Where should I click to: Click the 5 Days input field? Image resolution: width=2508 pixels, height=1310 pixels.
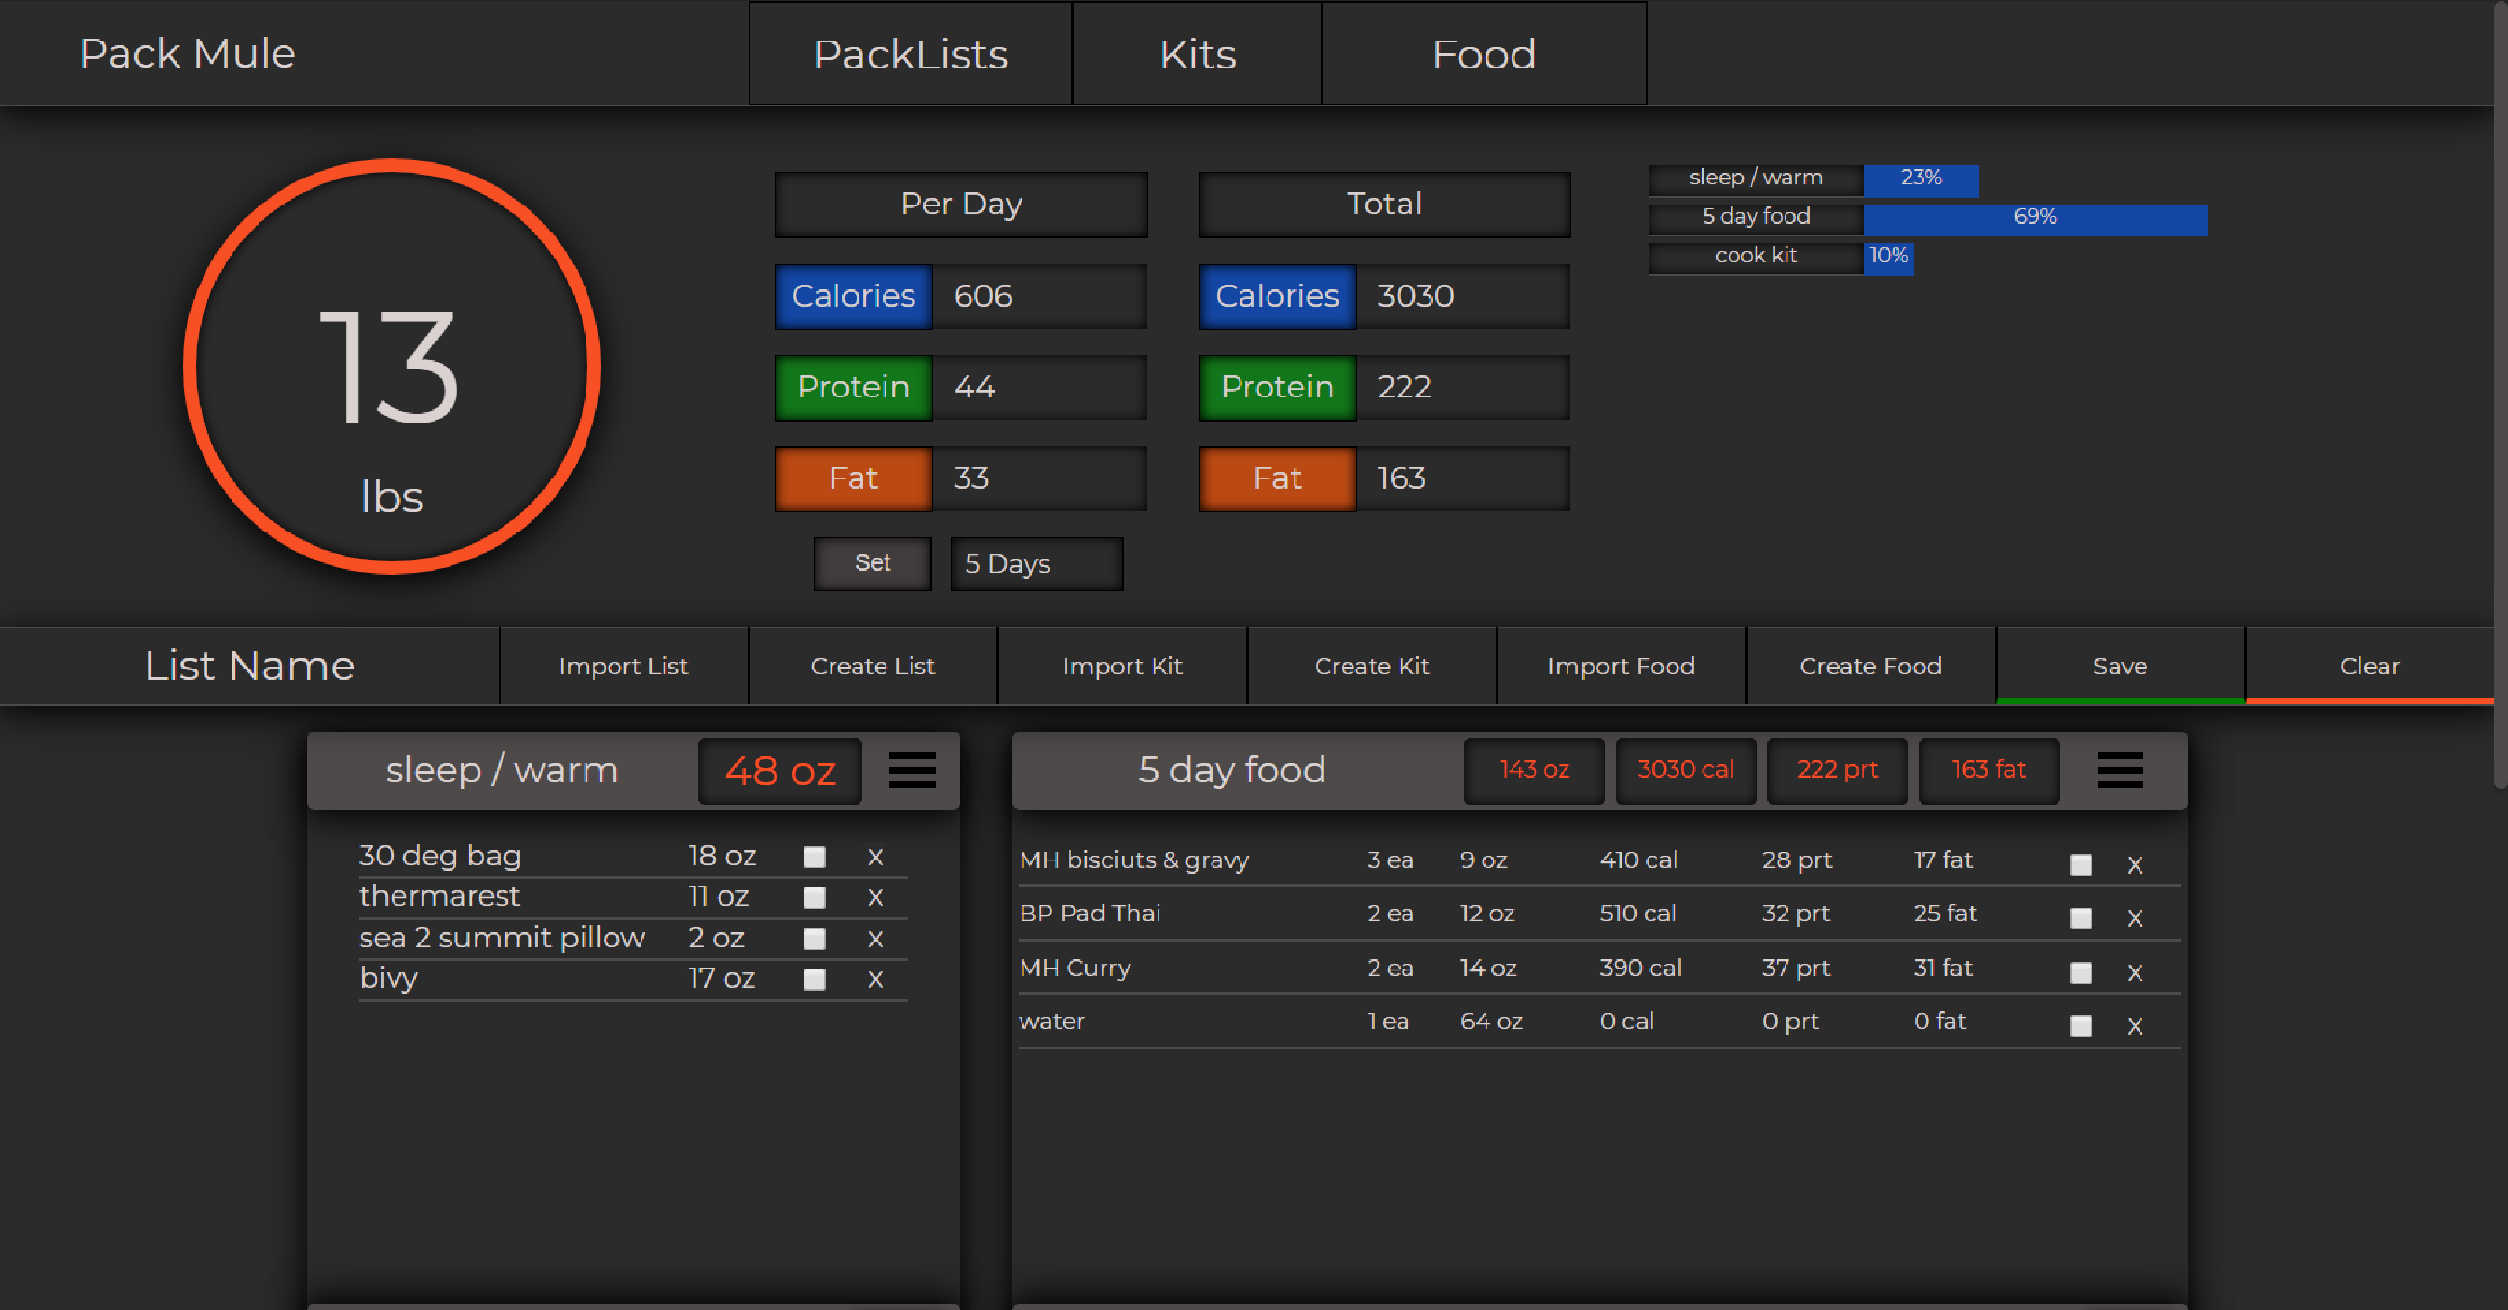point(1036,564)
